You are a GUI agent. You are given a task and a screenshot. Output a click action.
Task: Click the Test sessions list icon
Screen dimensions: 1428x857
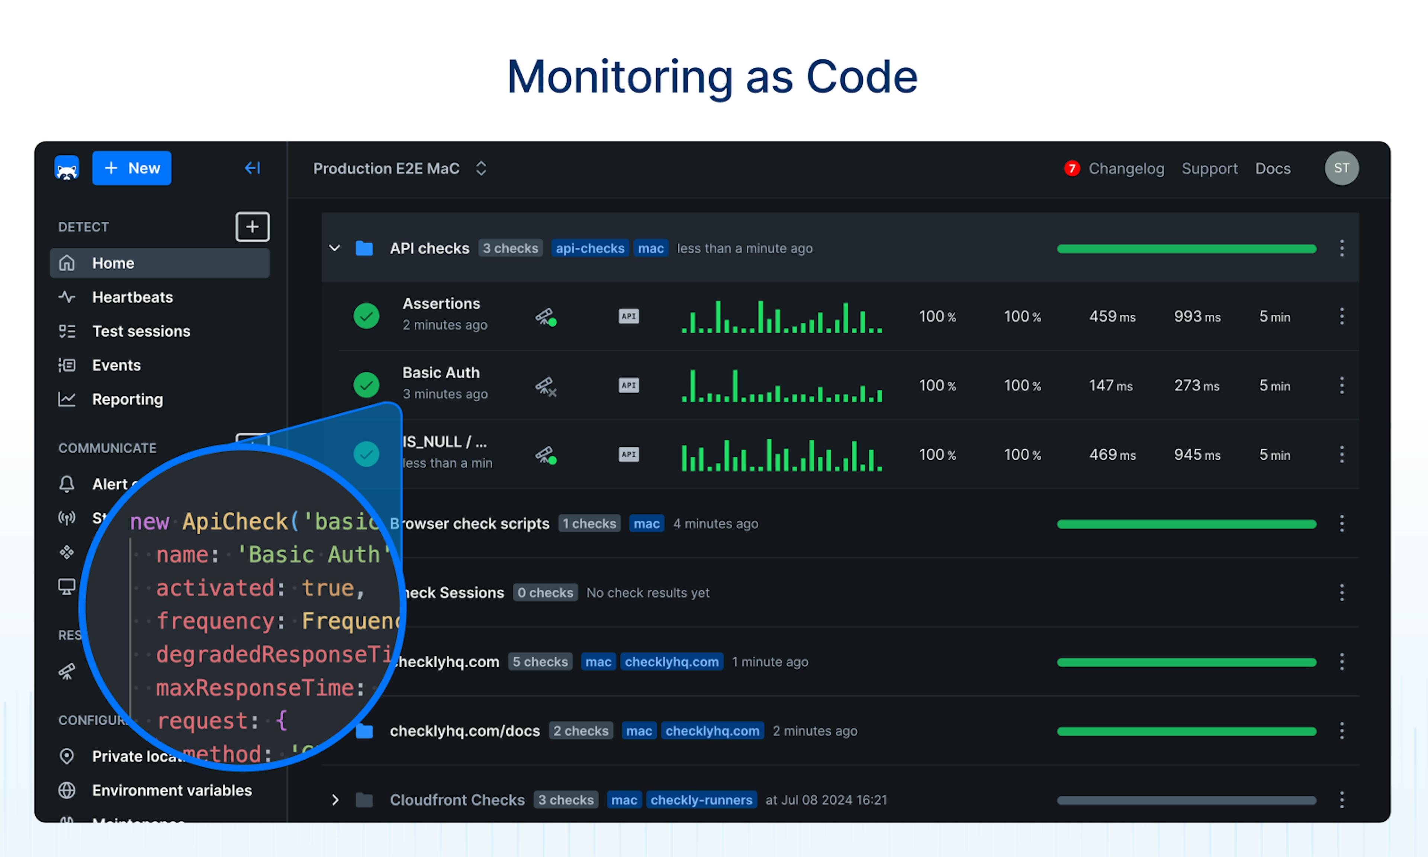(x=67, y=331)
